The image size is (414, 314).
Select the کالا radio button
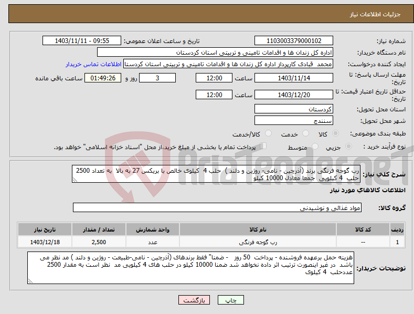click(335, 133)
